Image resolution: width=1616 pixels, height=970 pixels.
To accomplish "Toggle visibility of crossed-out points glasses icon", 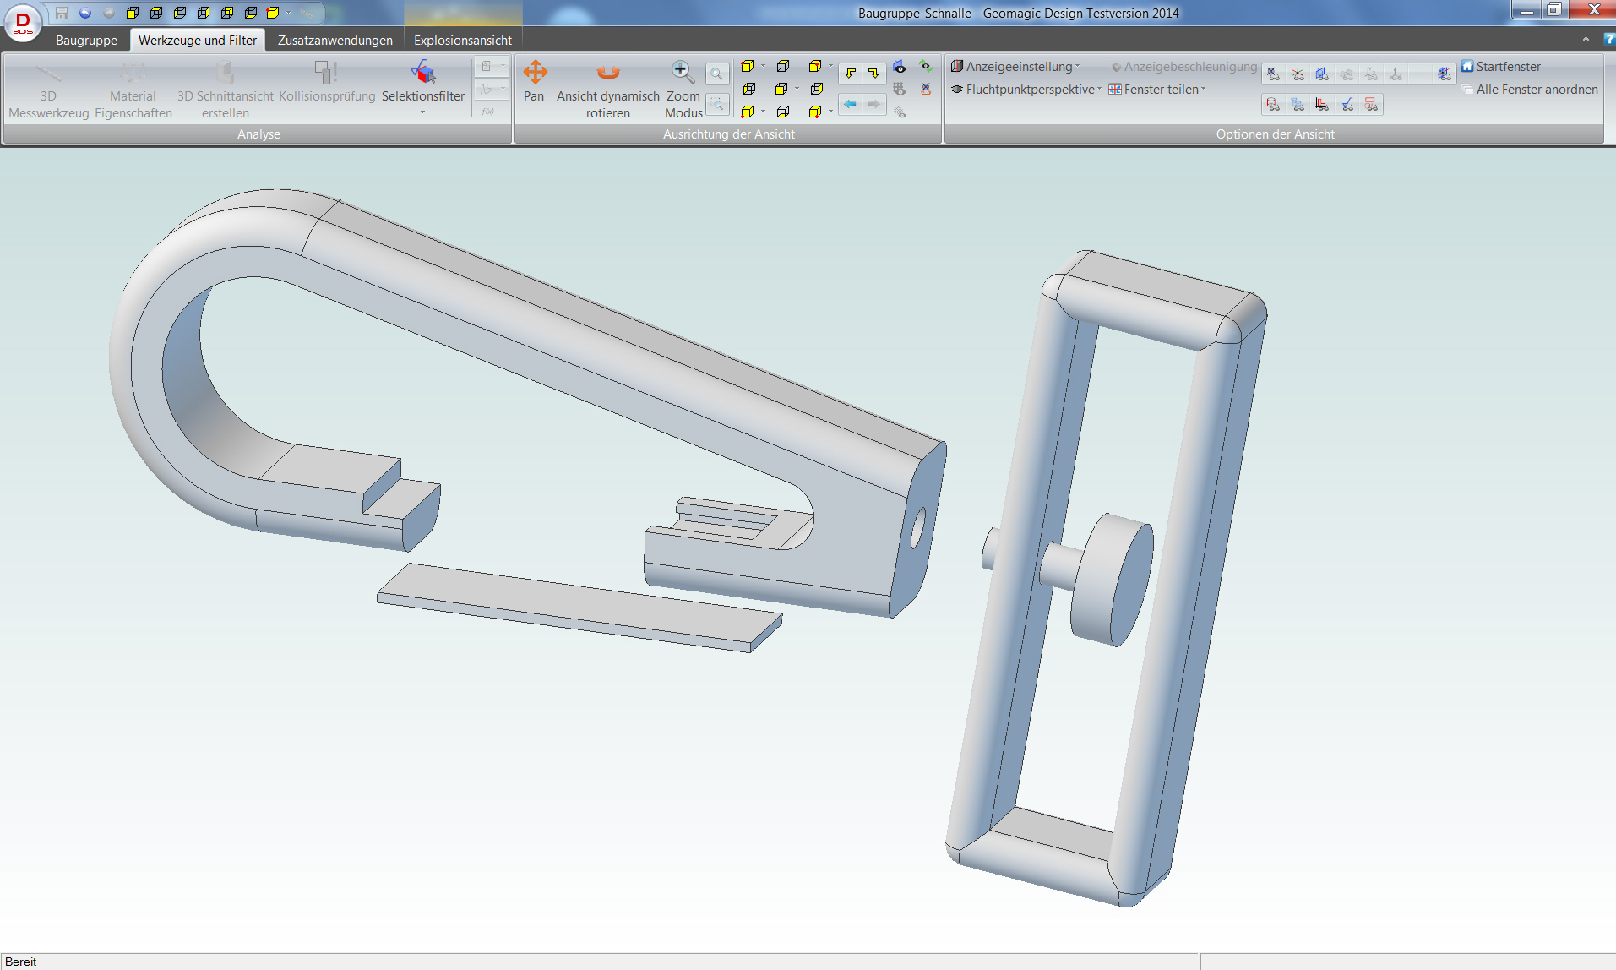I will pos(1274,74).
